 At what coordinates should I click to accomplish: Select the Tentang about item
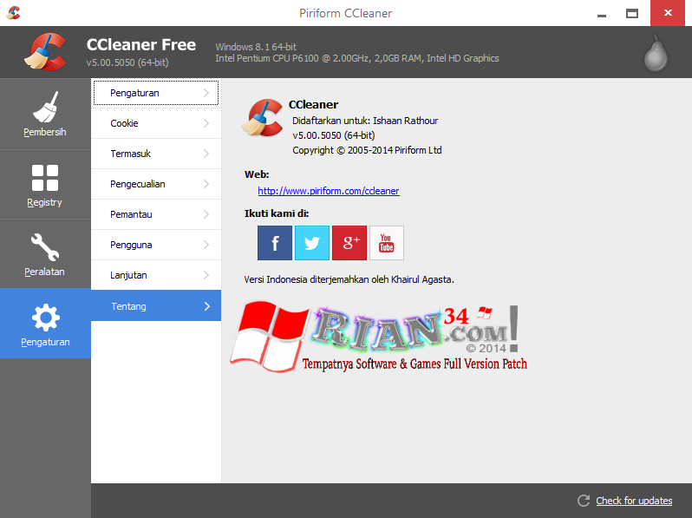coord(156,305)
